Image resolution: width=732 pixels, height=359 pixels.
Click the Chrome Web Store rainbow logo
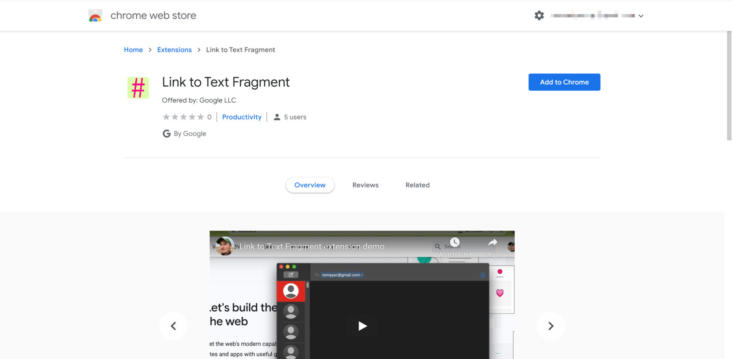[95, 16]
